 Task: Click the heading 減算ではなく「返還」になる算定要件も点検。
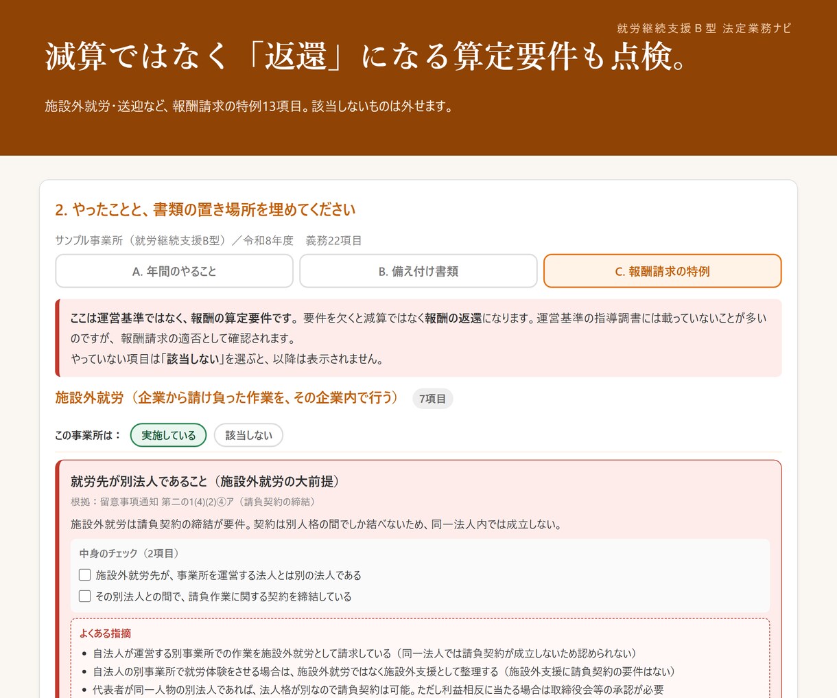(x=367, y=56)
